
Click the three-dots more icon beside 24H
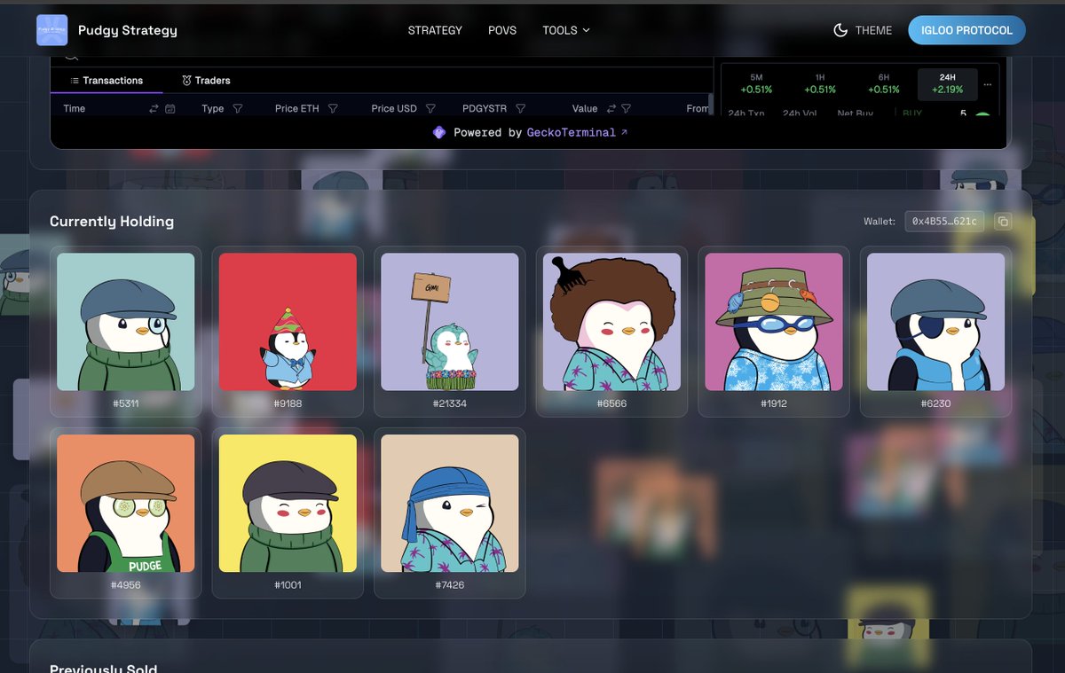click(x=989, y=84)
